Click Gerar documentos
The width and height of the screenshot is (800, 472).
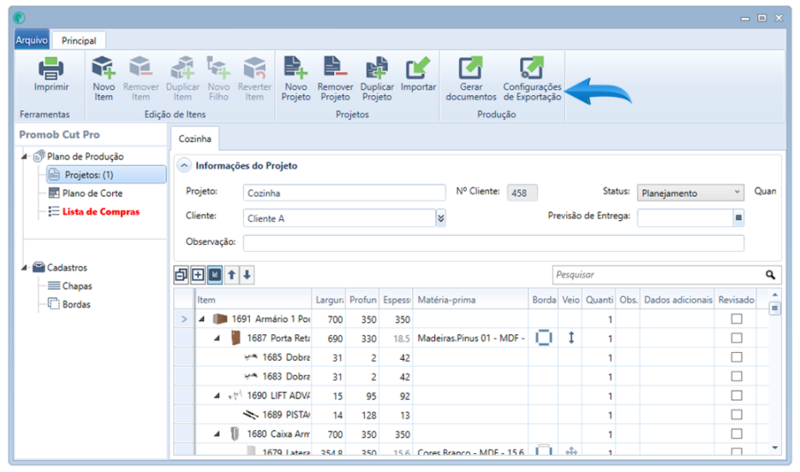(470, 78)
